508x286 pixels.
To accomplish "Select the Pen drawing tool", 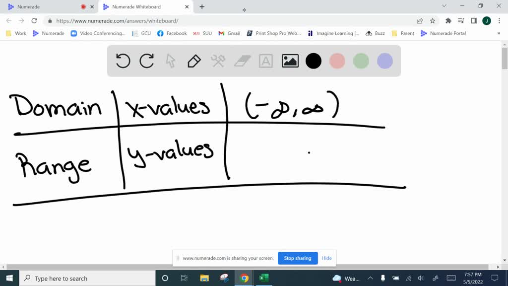I will point(194,61).
